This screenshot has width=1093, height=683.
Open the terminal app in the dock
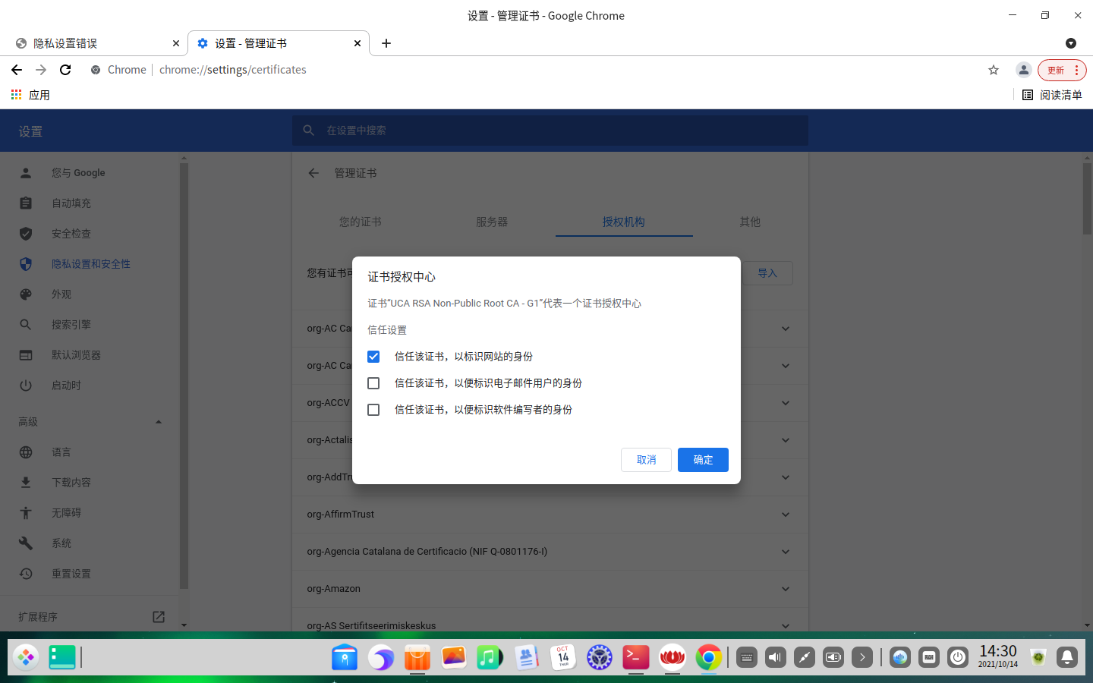point(636,657)
